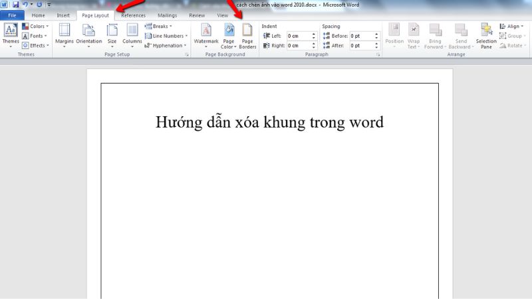
Task: Open the Selection Pane
Action: point(486,33)
